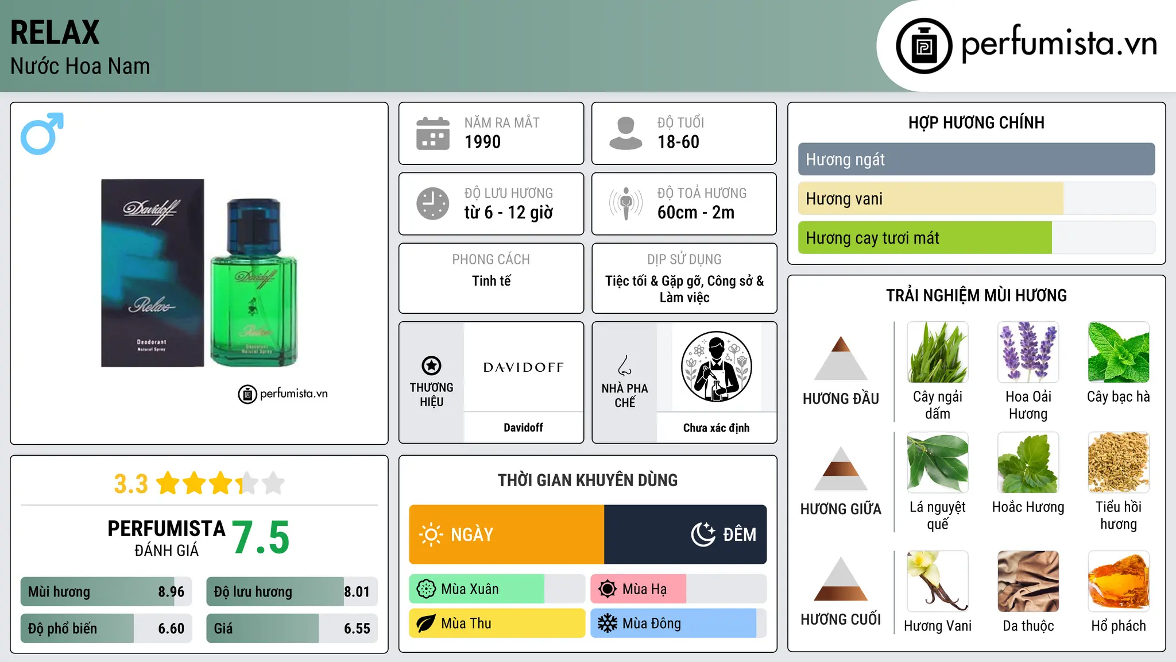Click the Hợp hương chính heading
Viewport: 1176px width, 662px height.
(x=976, y=122)
